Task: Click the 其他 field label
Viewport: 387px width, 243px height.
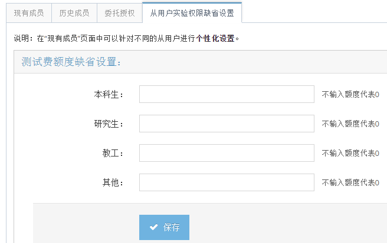Action: pos(112,182)
